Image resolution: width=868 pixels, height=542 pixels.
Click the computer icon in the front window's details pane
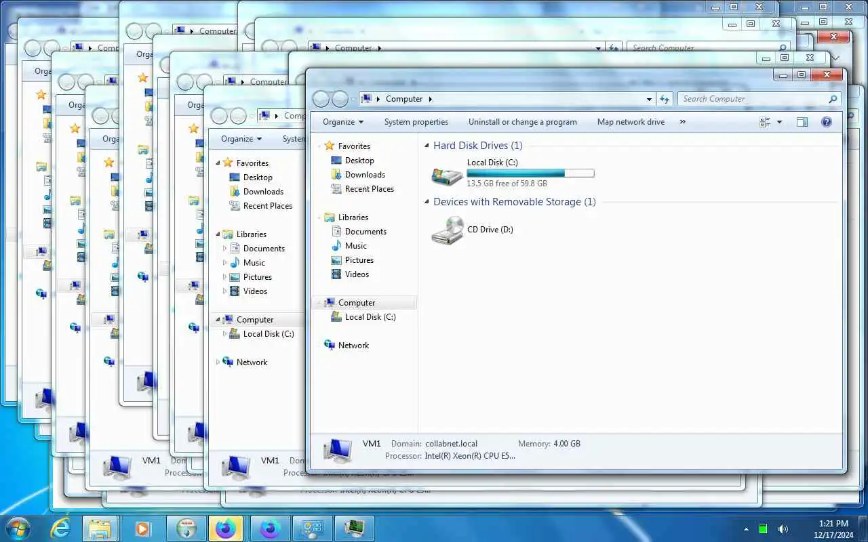point(337,450)
